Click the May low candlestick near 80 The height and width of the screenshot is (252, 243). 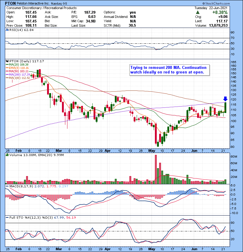click(x=158, y=143)
